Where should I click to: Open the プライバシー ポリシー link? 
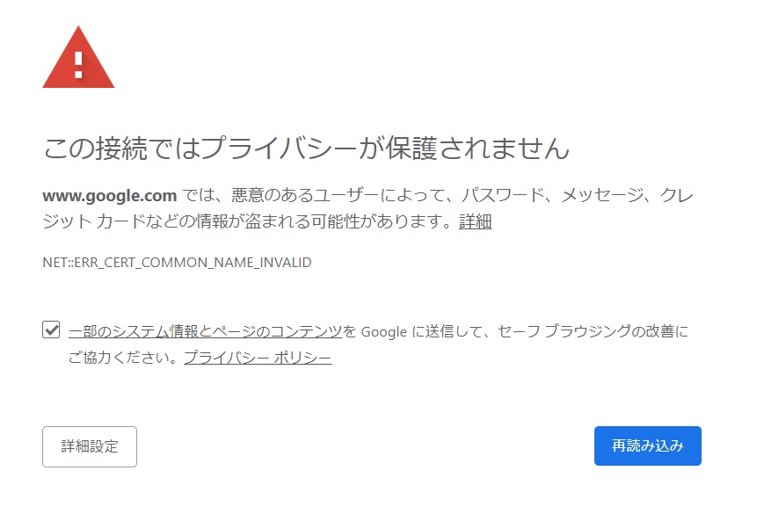(x=258, y=358)
